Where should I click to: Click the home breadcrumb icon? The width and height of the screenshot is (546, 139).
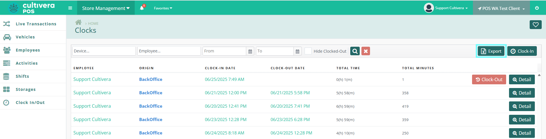pos(79,22)
